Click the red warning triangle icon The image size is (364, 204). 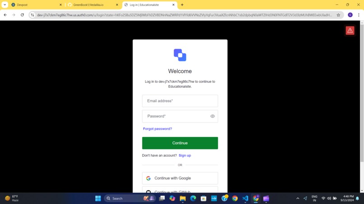(350, 31)
